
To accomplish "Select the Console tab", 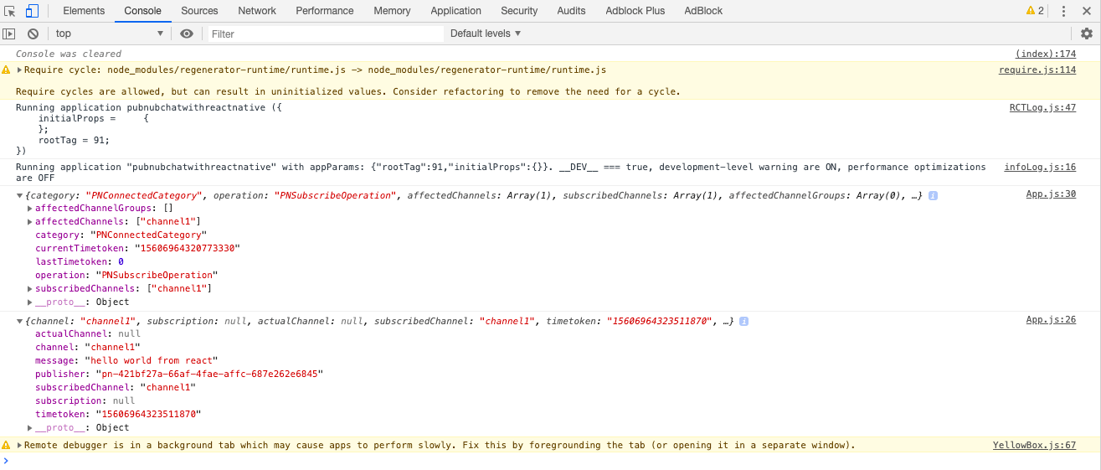I will [x=143, y=11].
